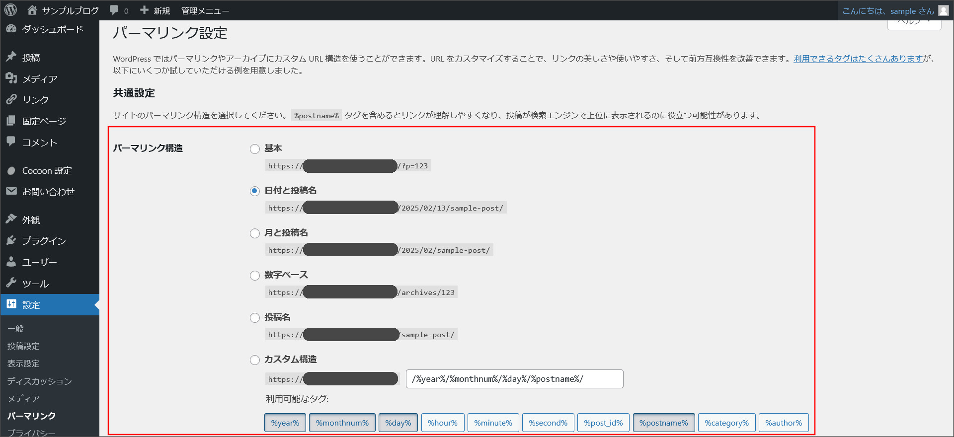This screenshot has height=437, width=954.
Task: Click the %postname% tag button
Action: coord(663,423)
